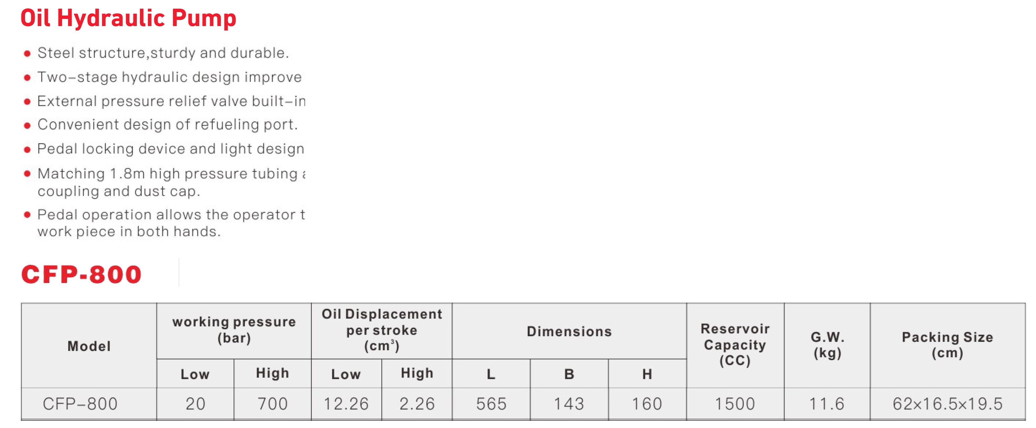
Task: Click the "Reservoir Capacity (CC)" header
Action: (x=735, y=345)
